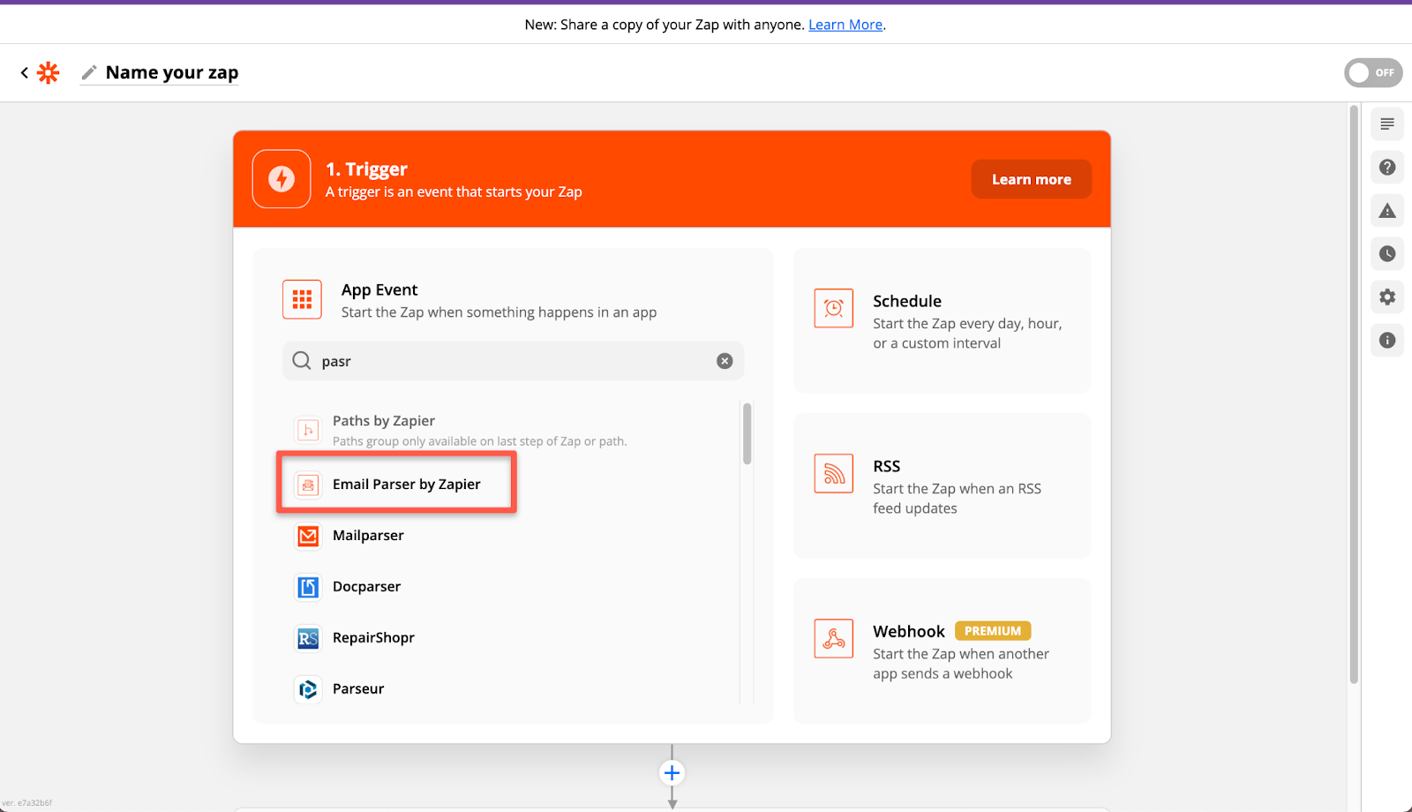Click the Schedule alarm clock icon
Image resolution: width=1412 pixels, height=812 pixels.
(834, 308)
